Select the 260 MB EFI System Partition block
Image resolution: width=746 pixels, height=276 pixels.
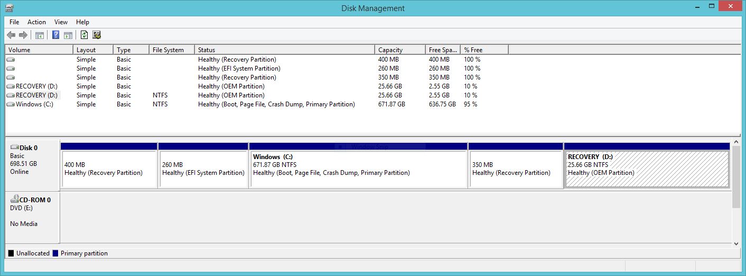(203, 169)
